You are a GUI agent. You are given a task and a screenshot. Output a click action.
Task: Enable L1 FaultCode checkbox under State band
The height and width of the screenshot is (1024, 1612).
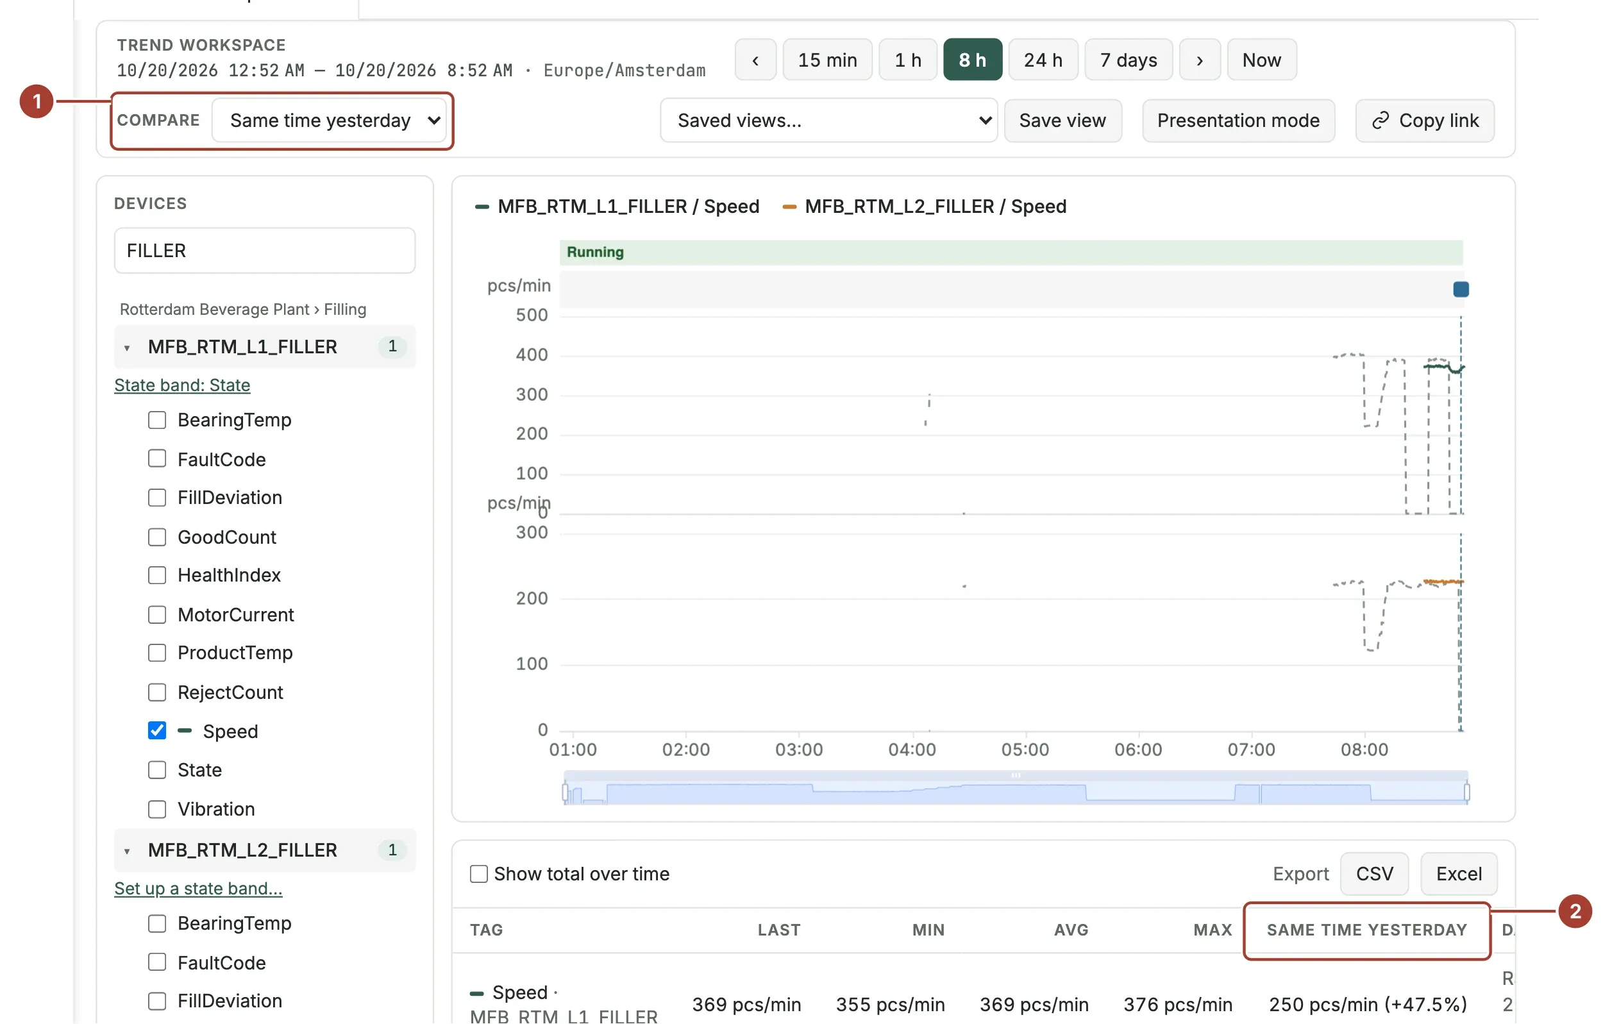tap(156, 459)
